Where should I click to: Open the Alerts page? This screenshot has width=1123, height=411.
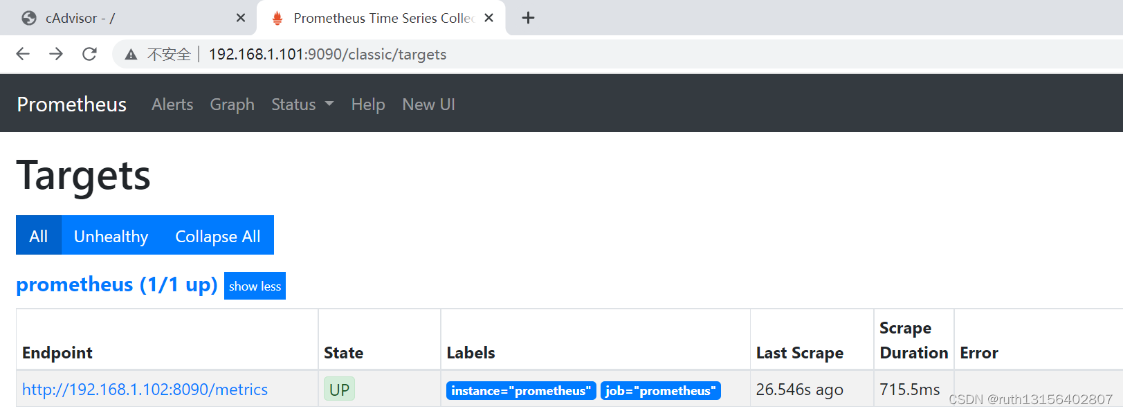tap(172, 104)
